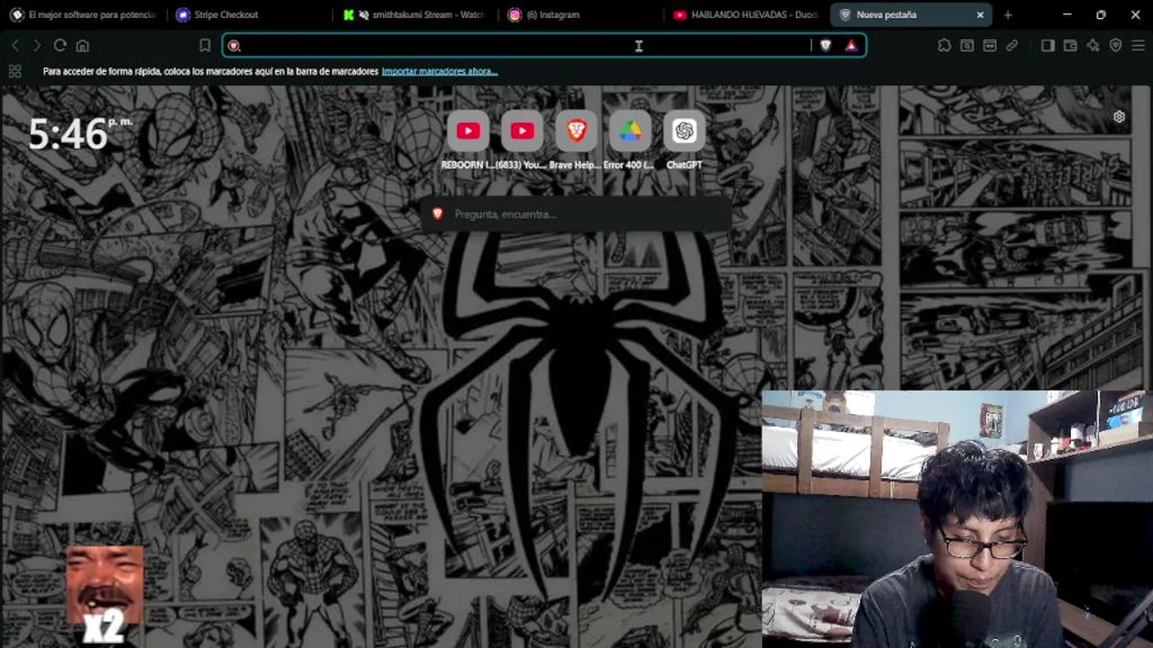Click Importar marcadores ahora link

(x=440, y=71)
